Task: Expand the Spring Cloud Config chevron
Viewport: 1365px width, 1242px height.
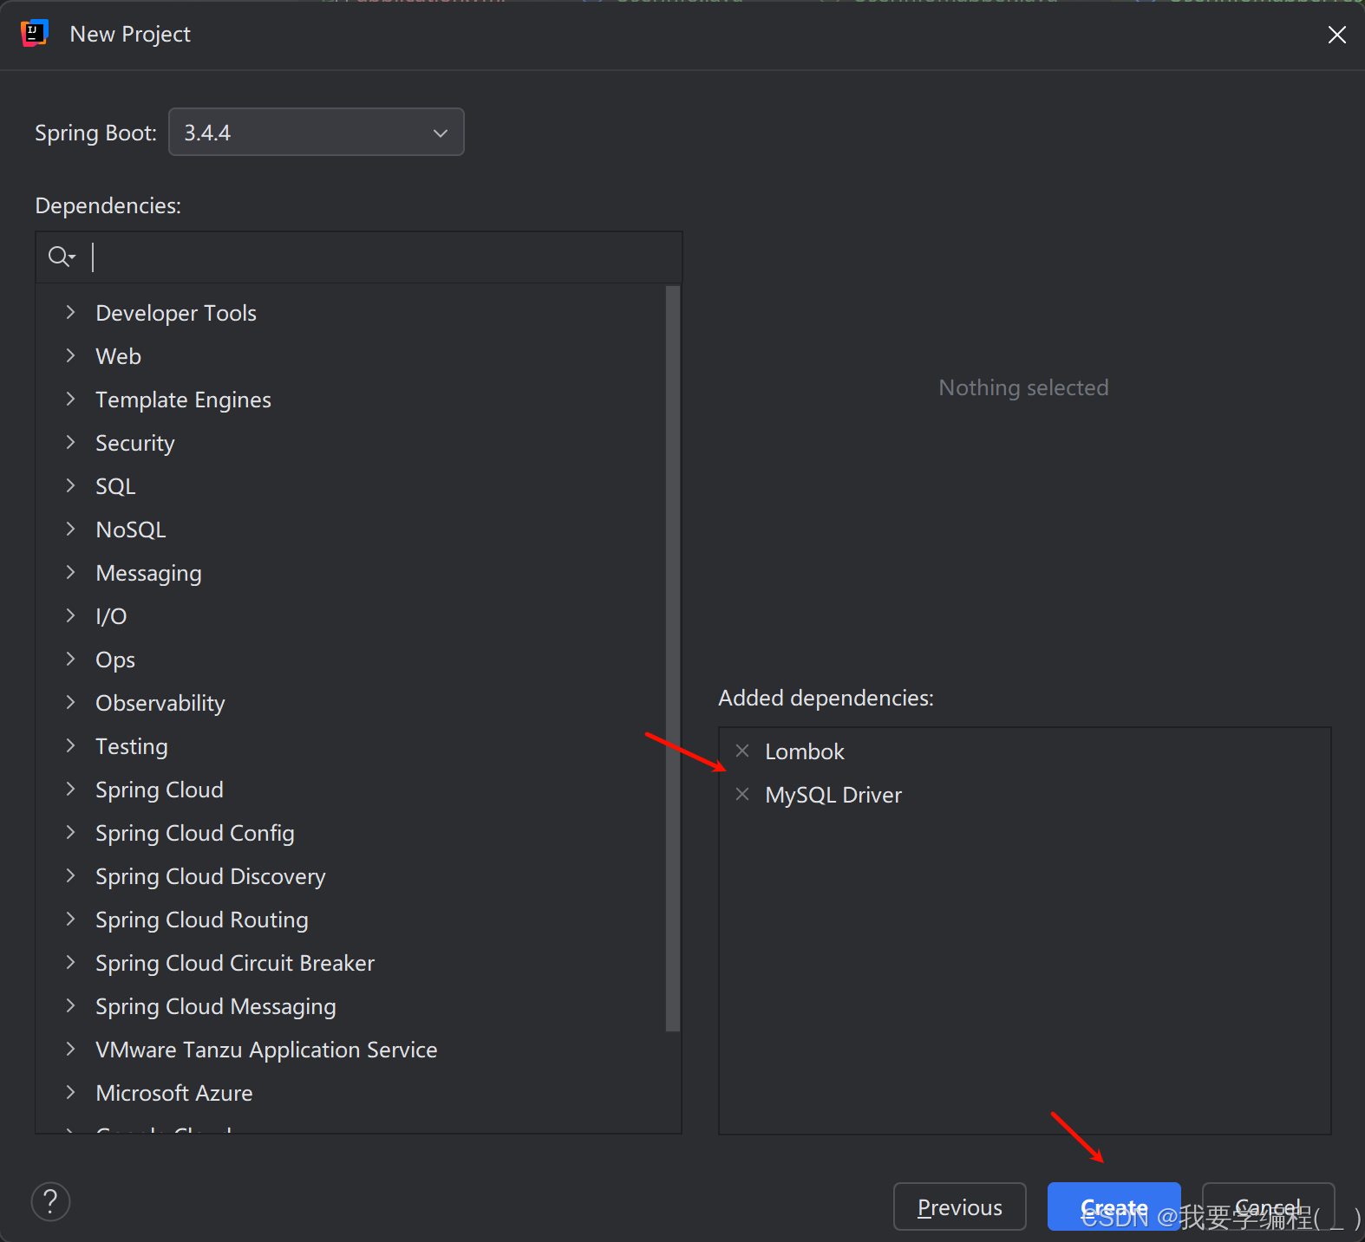Action: pyautogui.click(x=70, y=832)
